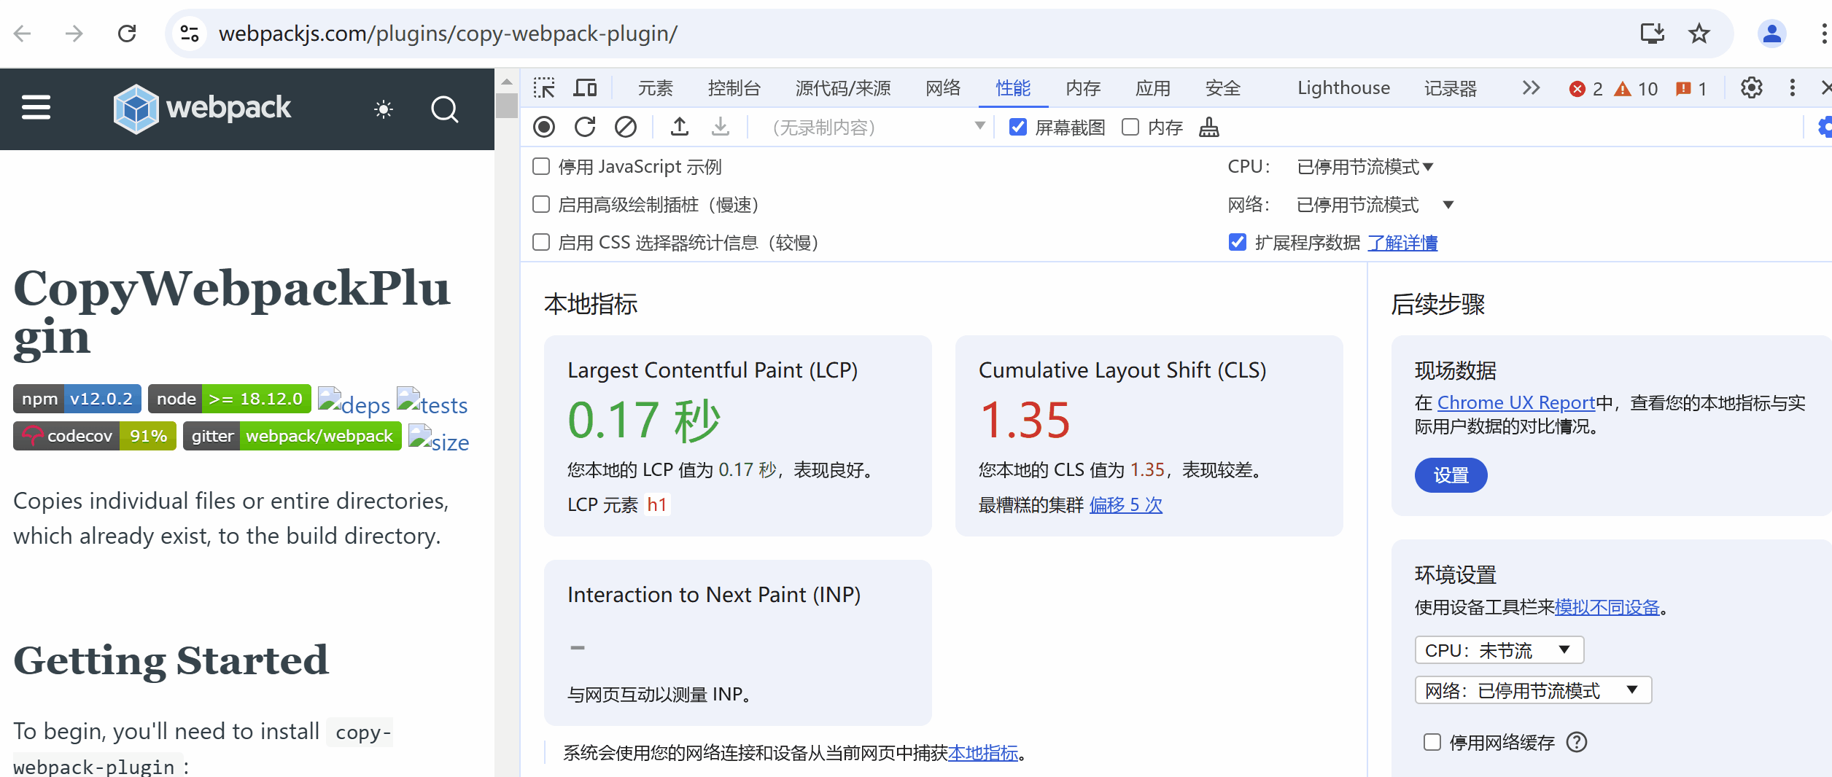Check 启用高级绘制插桩（慢速）option
1832x777 pixels.
(541, 205)
